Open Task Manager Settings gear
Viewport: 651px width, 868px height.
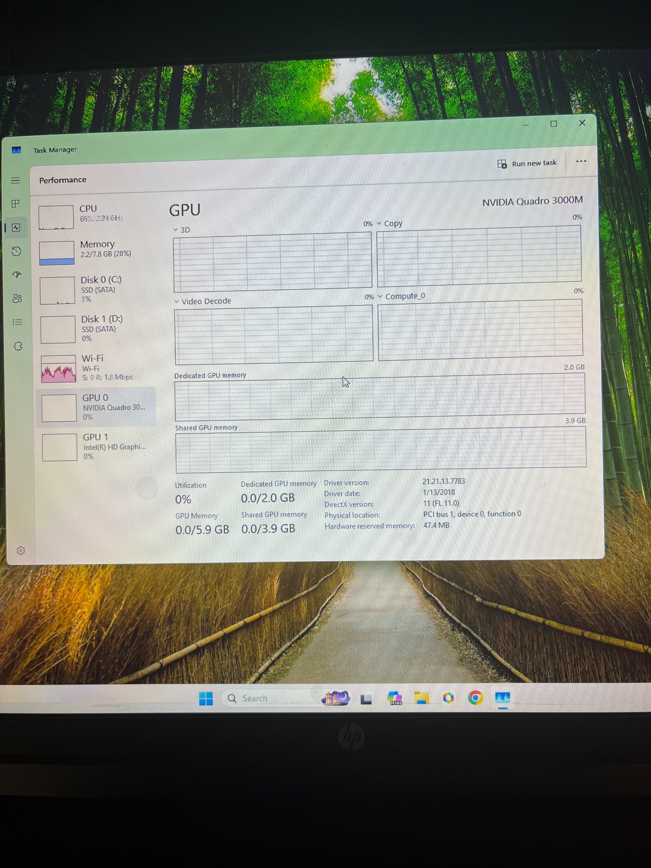(21, 551)
